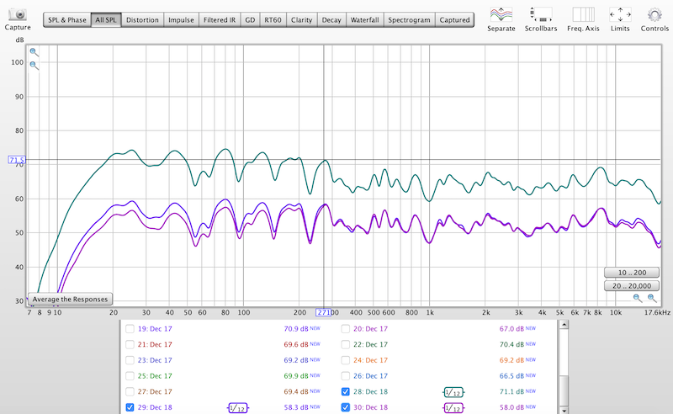This screenshot has width=673, height=414.
Task: Switch to the Clarity tab
Action: pyautogui.click(x=302, y=19)
